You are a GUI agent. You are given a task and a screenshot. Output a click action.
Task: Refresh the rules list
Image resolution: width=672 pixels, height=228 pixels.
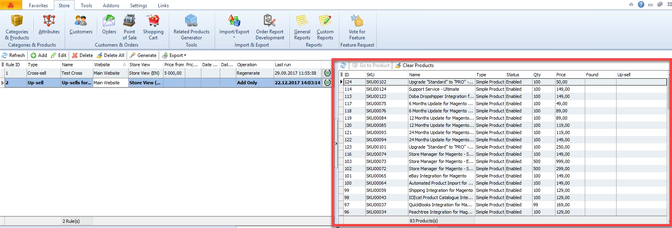point(13,55)
